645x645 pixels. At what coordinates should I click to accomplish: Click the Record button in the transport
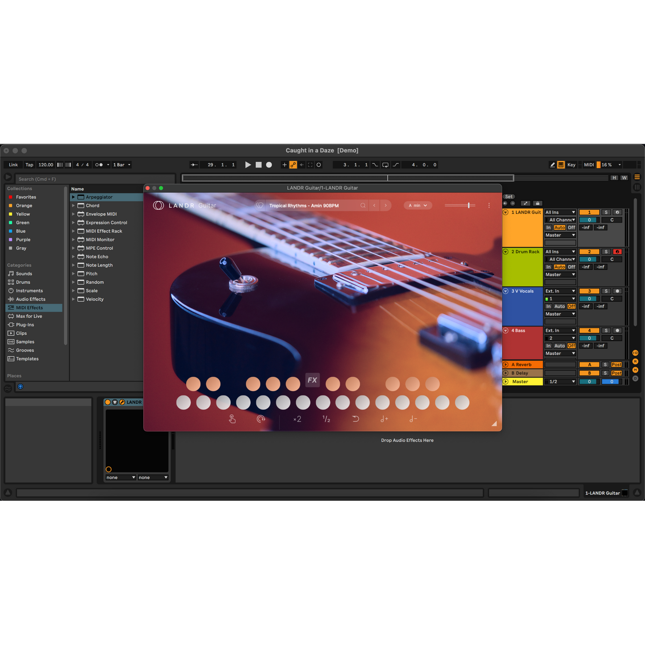click(269, 165)
